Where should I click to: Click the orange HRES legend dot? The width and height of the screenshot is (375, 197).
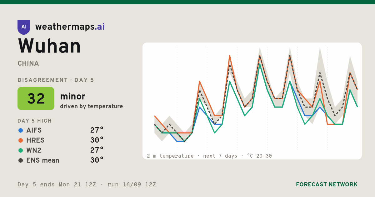point(21,140)
